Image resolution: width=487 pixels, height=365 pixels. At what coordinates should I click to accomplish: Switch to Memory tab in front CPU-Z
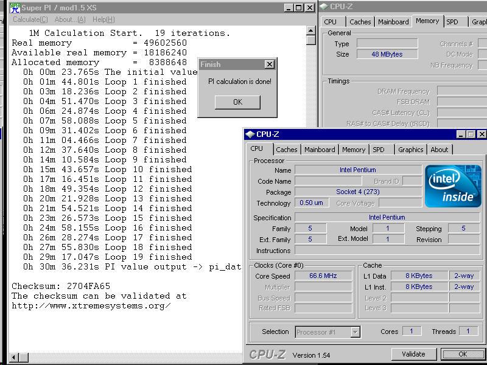pyautogui.click(x=354, y=150)
